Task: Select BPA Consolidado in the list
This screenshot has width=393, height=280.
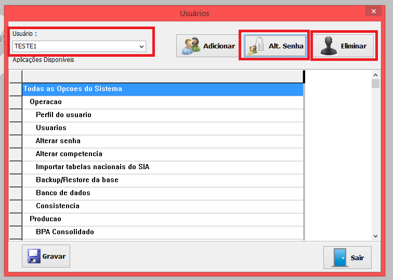Action: tap(65, 232)
